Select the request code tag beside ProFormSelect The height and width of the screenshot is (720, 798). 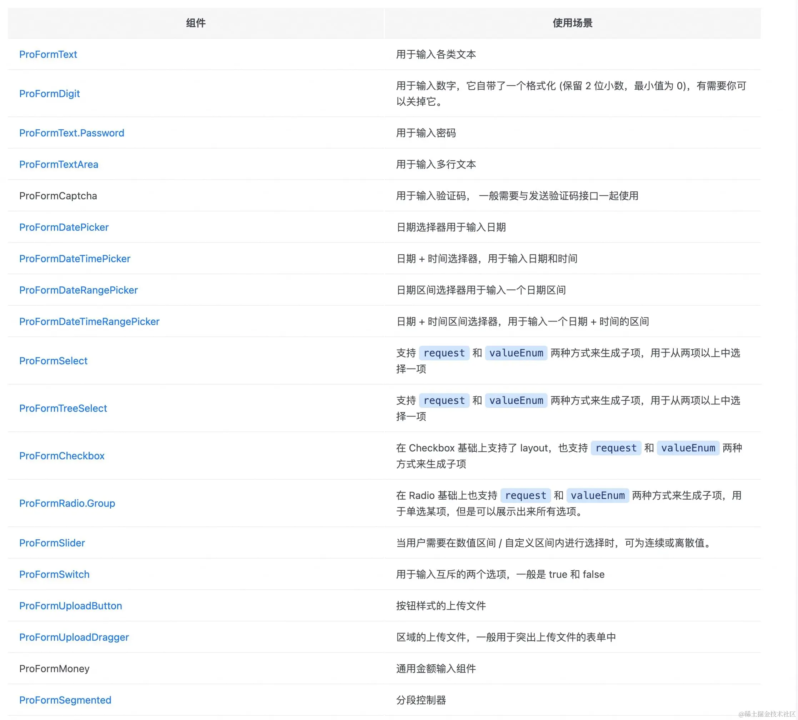[x=444, y=353]
